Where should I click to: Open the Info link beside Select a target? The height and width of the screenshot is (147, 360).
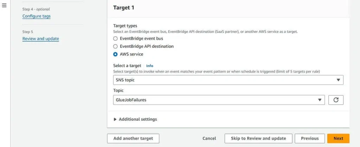coord(150,66)
